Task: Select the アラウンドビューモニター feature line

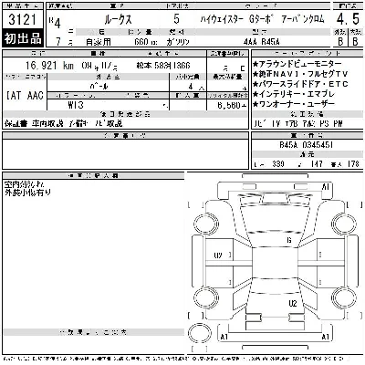Action: 297,64
